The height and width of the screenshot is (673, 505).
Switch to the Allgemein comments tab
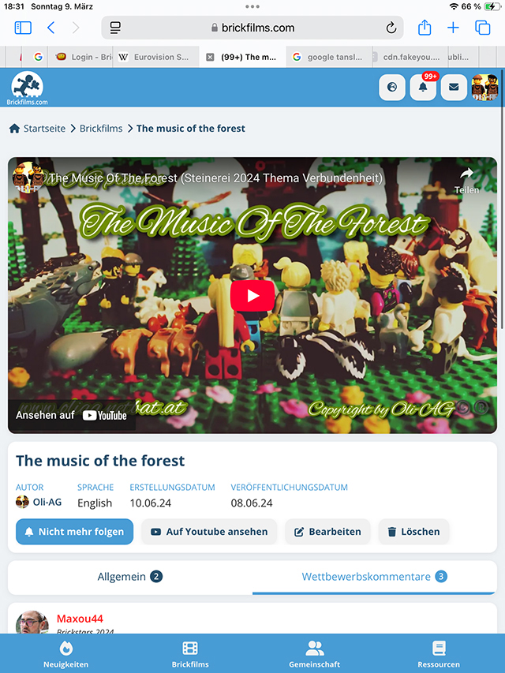tap(130, 577)
